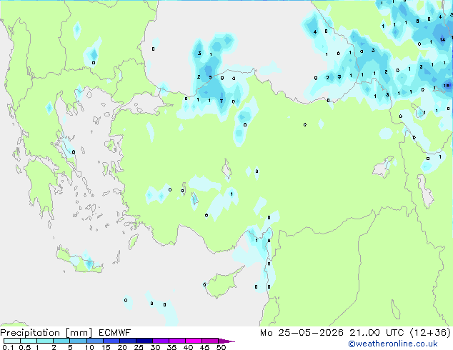The image size is (453, 350).
Task: Click the '35' legend scale label
Action: point(171,347)
